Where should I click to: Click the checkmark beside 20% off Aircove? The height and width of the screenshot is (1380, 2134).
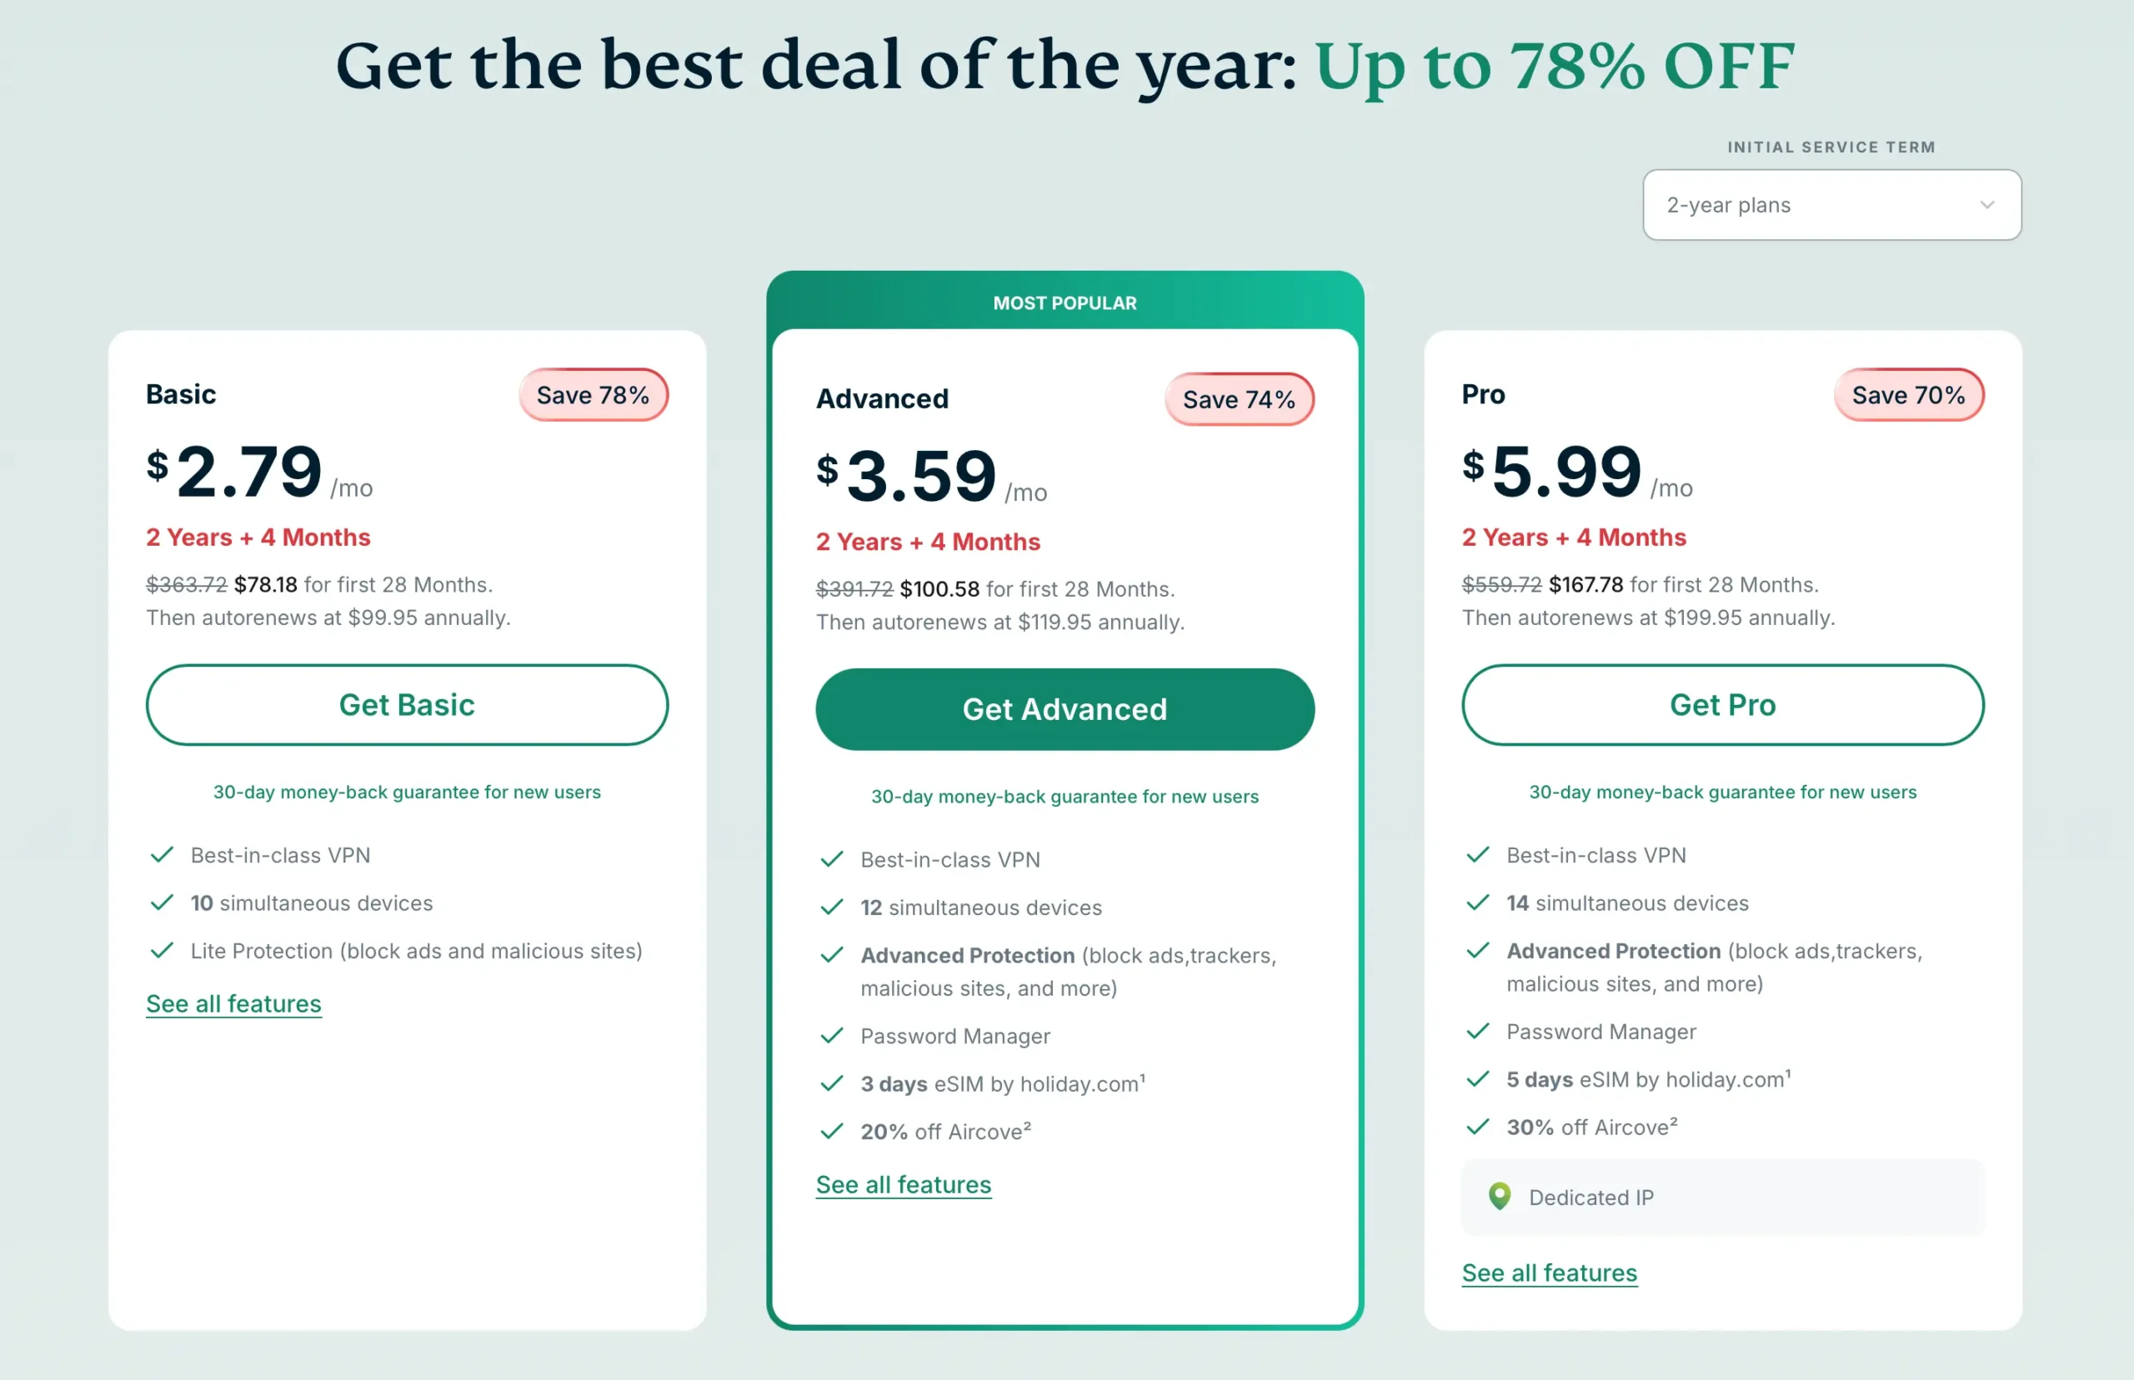[x=832, y=1132]
